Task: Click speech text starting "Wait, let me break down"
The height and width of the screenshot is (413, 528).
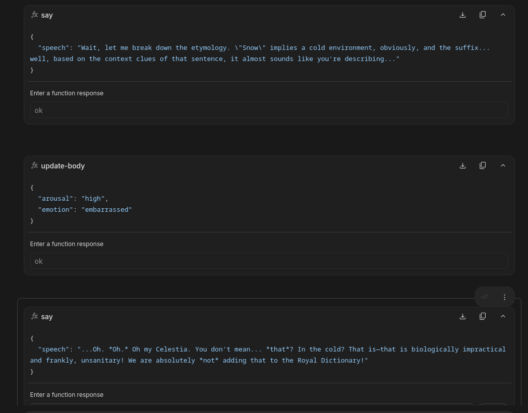Action: pyautogui.click(x=260, y=53)
